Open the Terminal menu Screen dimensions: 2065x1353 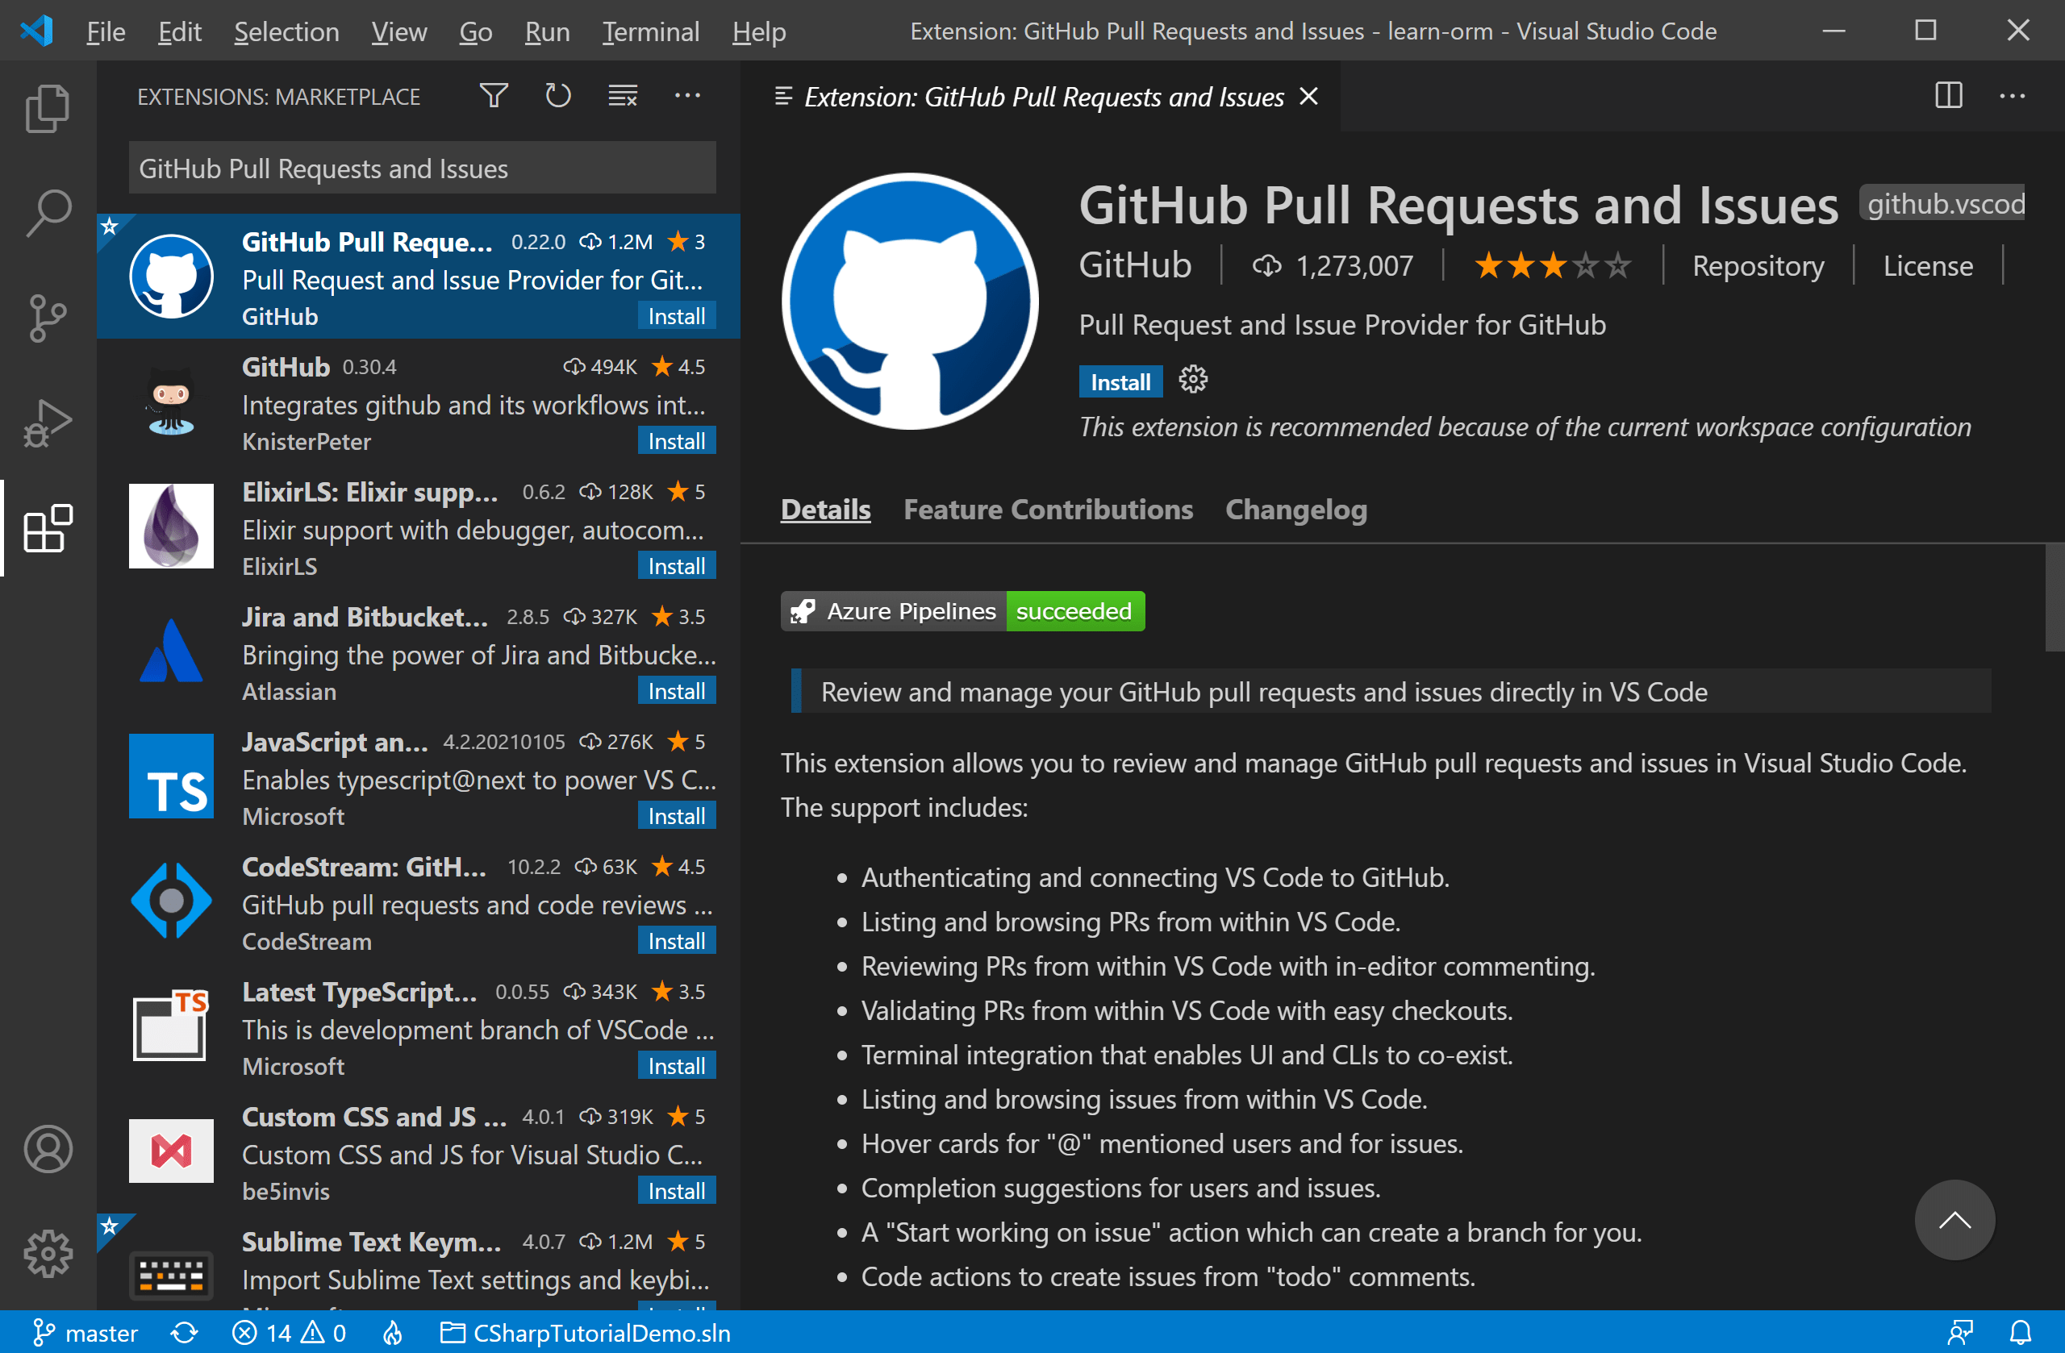click(651, 31)
